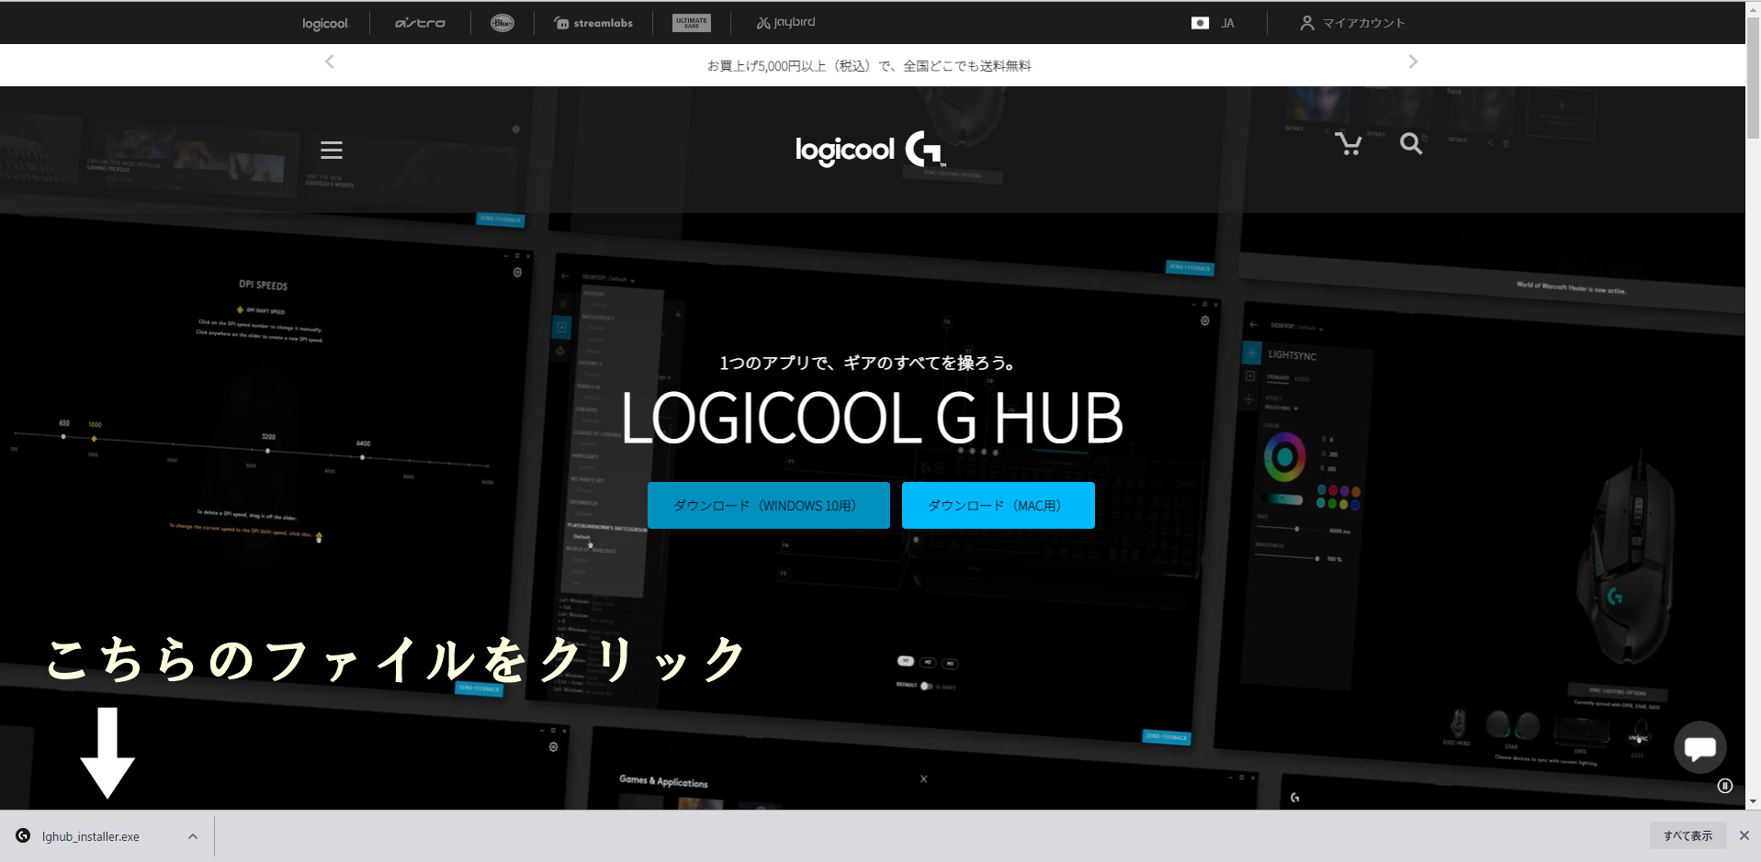Advance the promo banner with next arrow

(x=1413, y=62)
